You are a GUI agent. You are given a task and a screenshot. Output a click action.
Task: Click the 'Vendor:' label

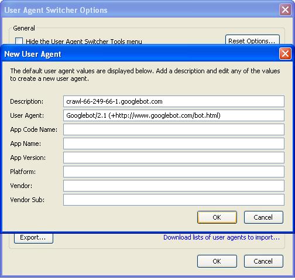tap(21, 186)
